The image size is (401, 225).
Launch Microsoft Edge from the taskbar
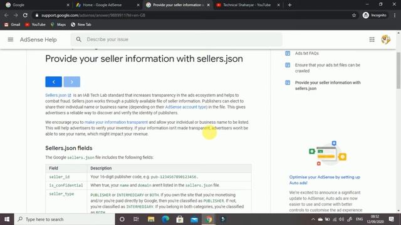click(165, 219)
